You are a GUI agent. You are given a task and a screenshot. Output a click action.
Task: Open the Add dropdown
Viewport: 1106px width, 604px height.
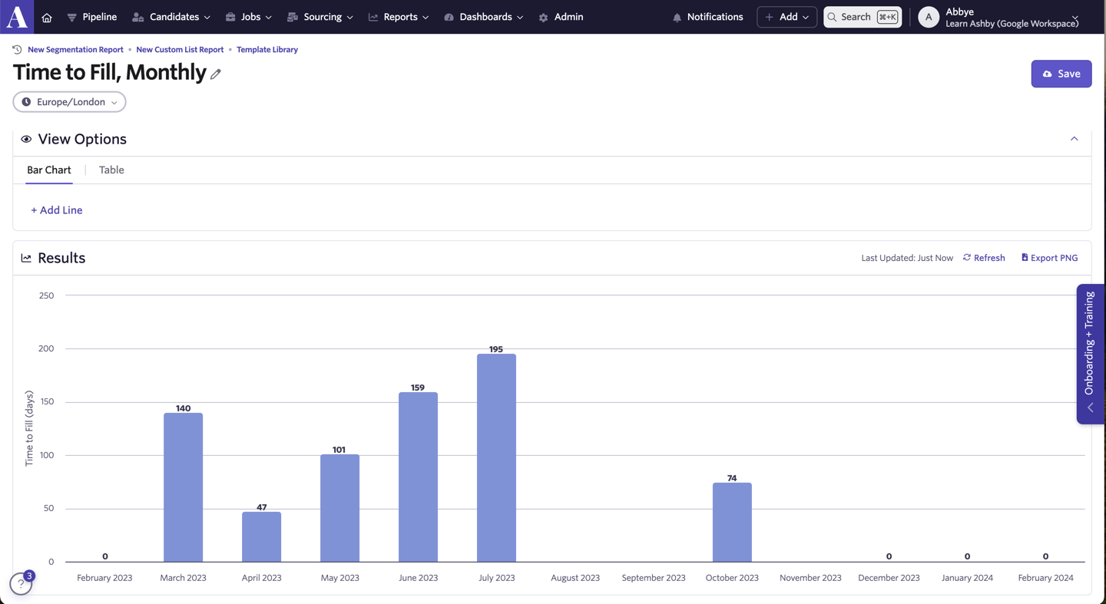pyautogui.click(x=787, y=17)
